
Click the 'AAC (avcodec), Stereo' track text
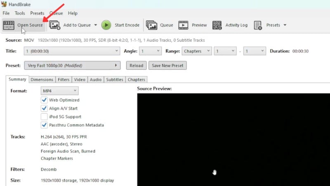pyautogui.click(x=61, y=144)
